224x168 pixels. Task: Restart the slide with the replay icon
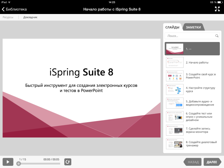click(x=68, y=162)
